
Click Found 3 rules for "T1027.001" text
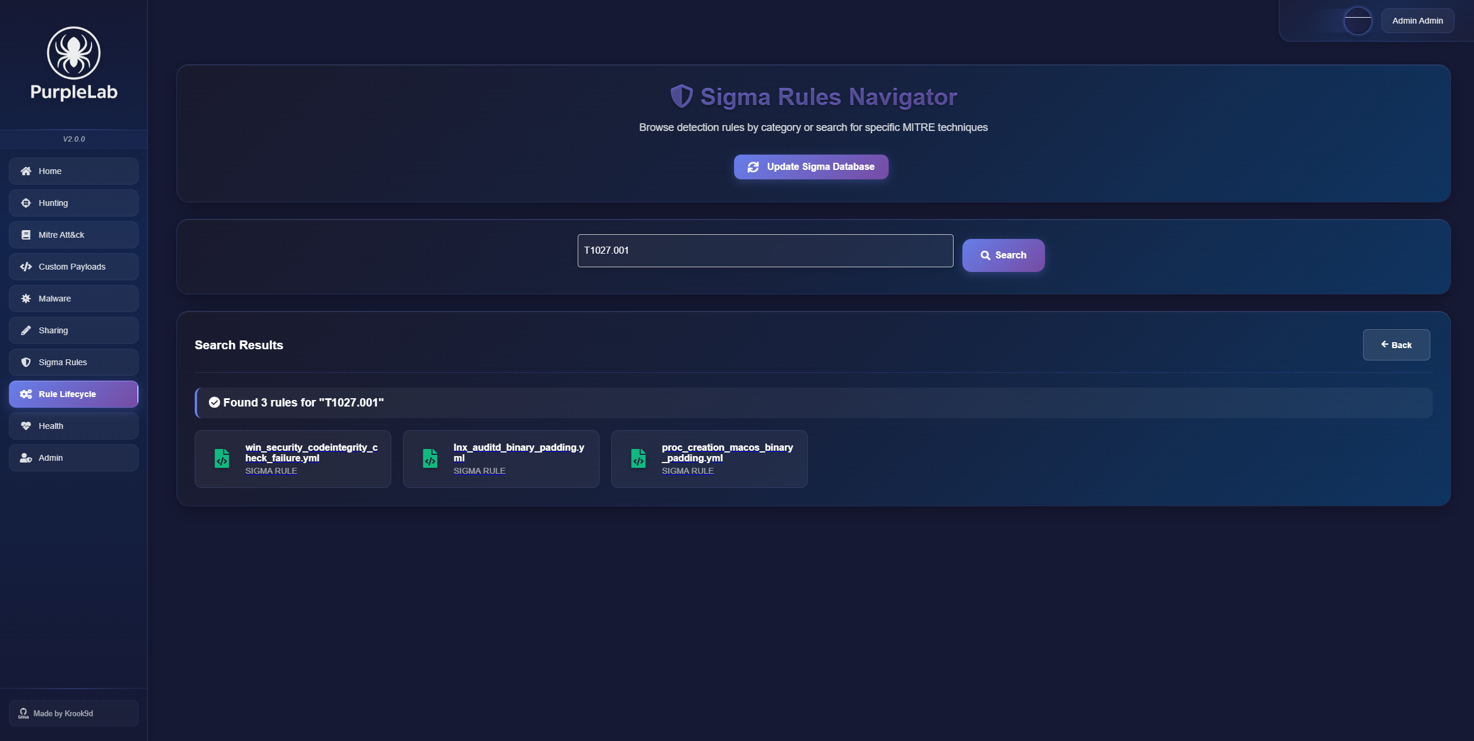[303, 402]
